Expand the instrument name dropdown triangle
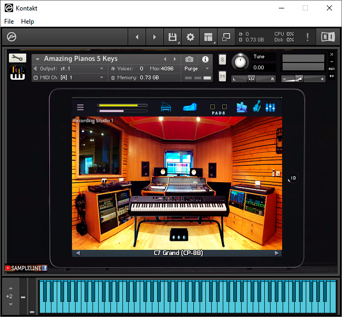Viewport: 342px width, 317px height. (37, 59)
